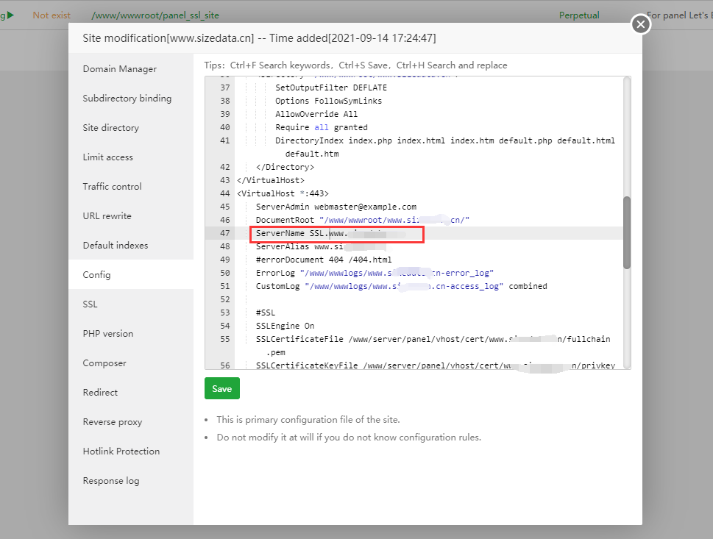The height and width of the screenshot is (539, 713).
Task: Open Reverse proxy settings
Action: [112, 422]
